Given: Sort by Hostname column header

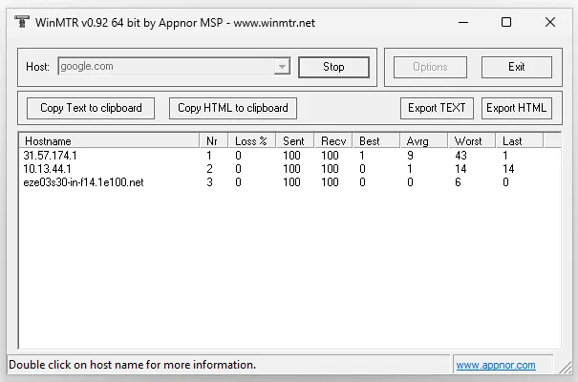Looking at the screenshot, I should 109,141.
